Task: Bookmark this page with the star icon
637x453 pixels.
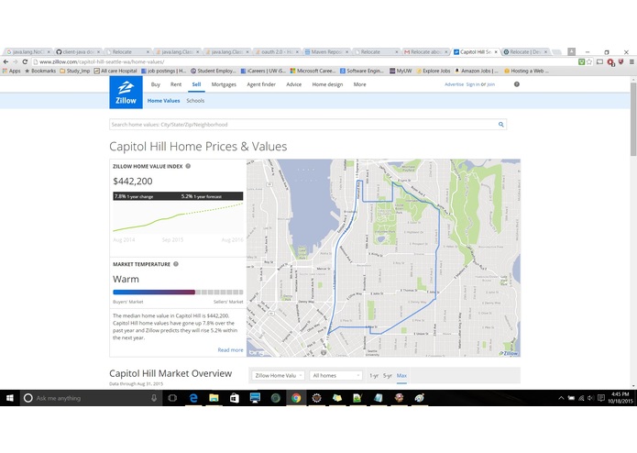Action: point(589,61)
